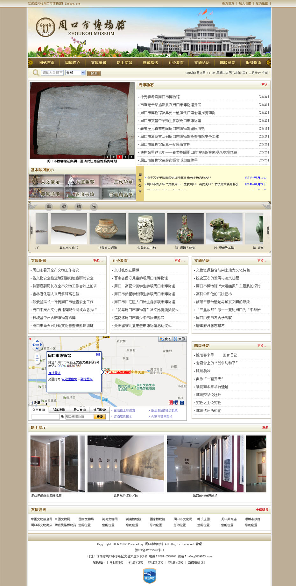Click the 发送 icon on the map

click(x=166, y=339)
